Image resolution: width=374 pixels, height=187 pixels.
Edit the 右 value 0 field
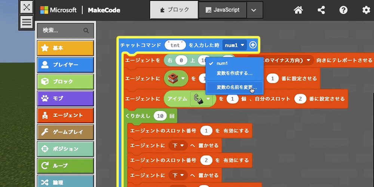(x=181, y=60)
